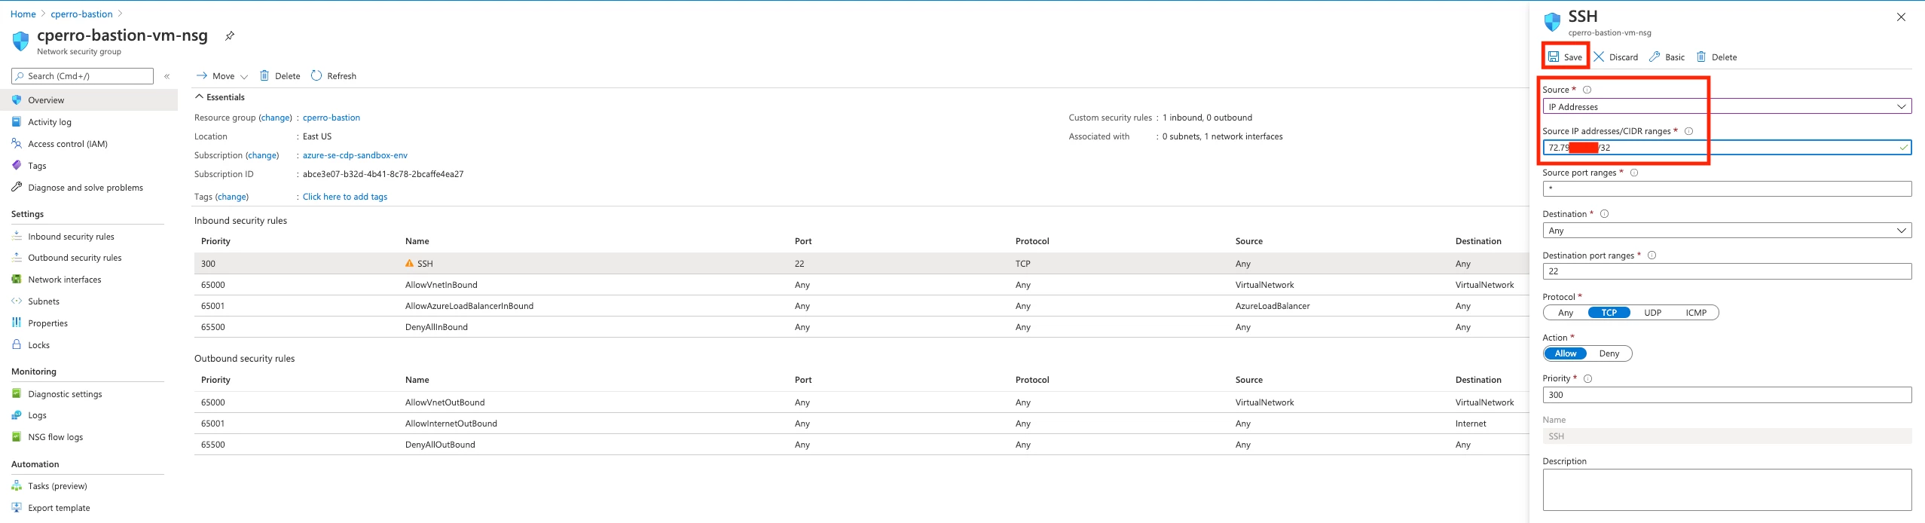Select TCP protocol option

[1609, 313]
